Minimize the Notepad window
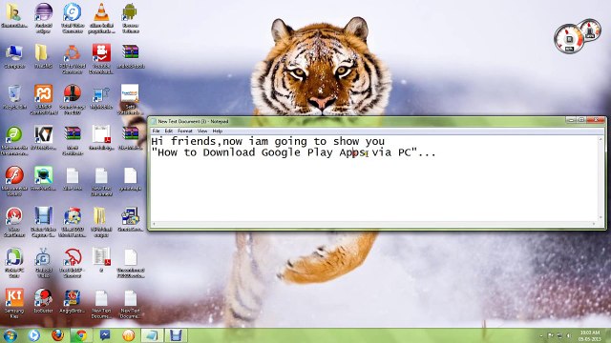 tap(571, 120)
